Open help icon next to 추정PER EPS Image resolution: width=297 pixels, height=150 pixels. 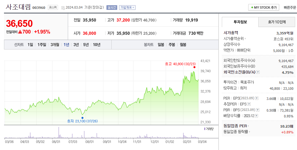click(249, 104)
